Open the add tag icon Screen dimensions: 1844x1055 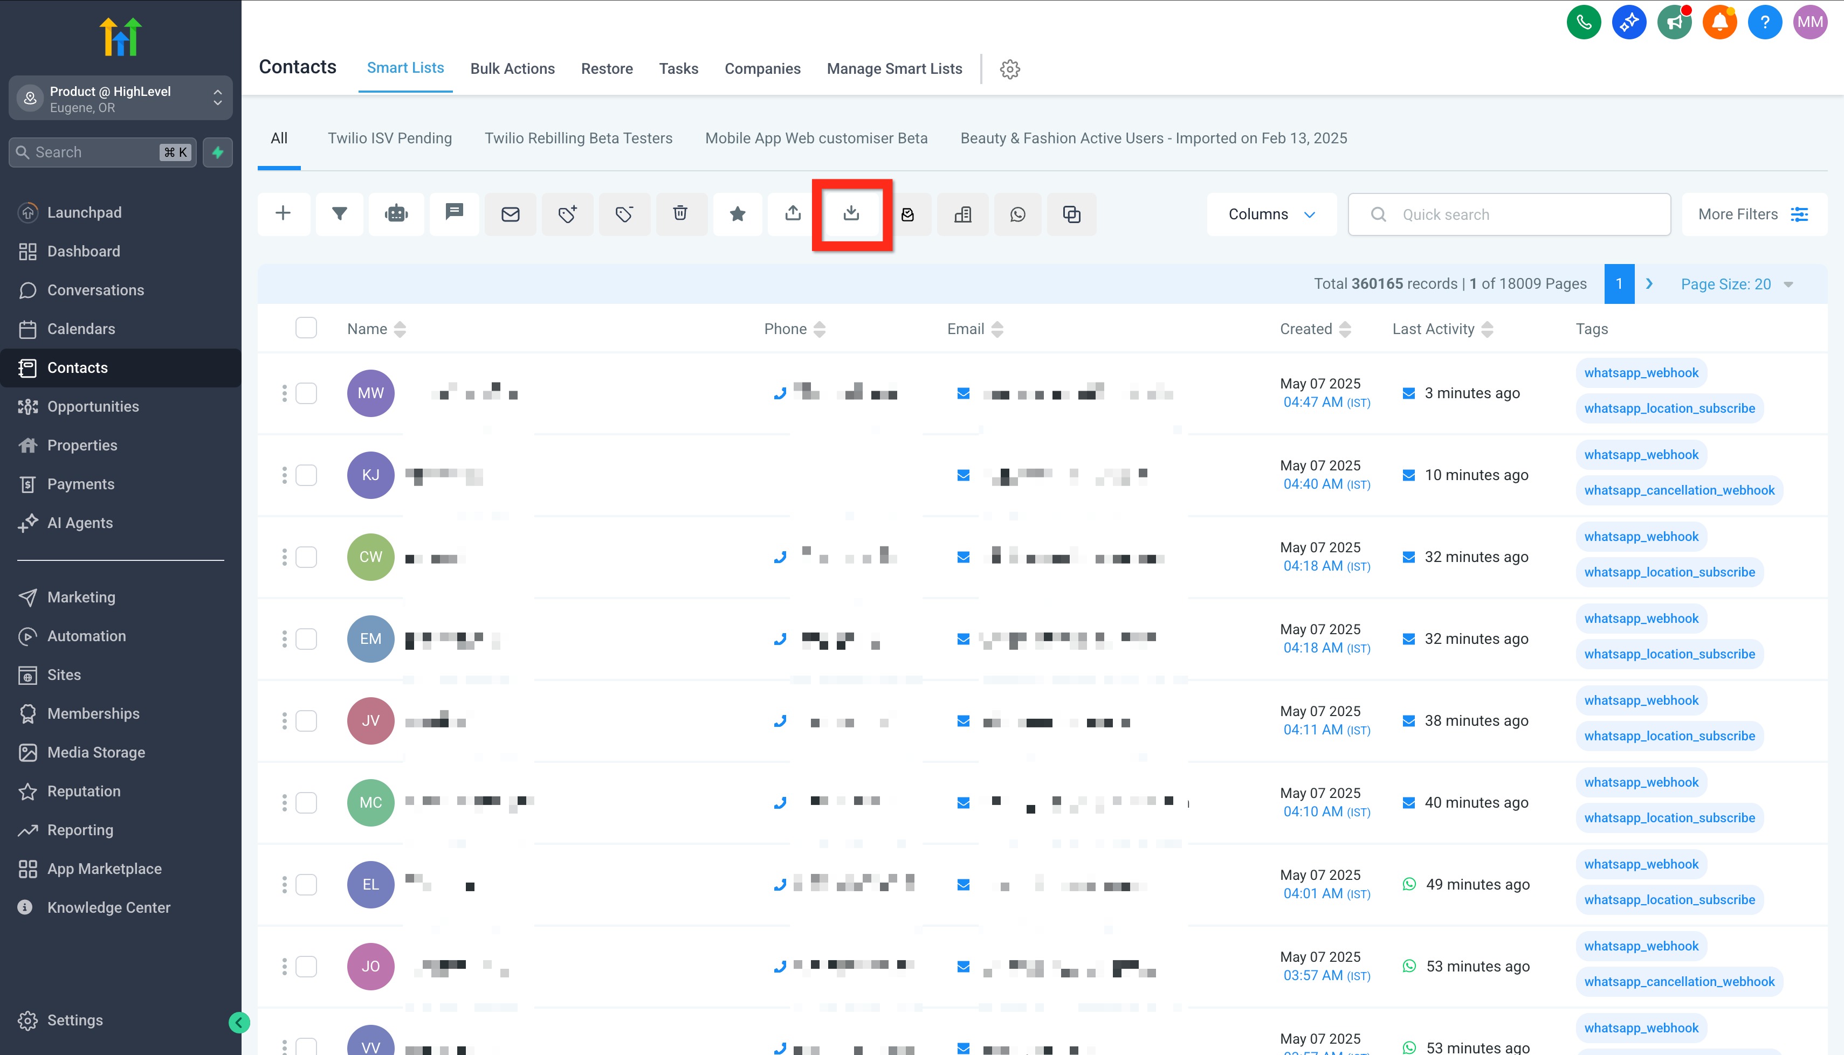point(568,214)
